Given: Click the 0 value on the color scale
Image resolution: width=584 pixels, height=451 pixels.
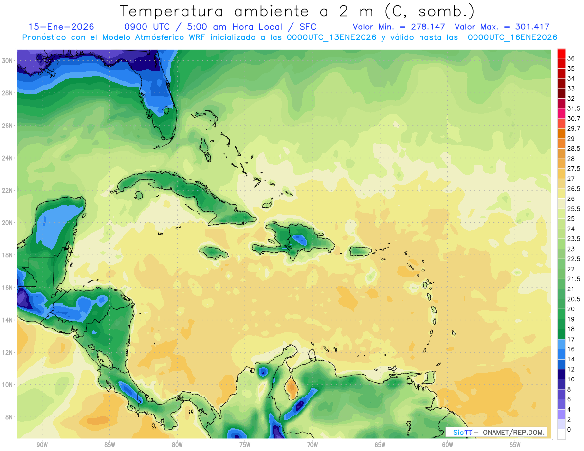Looking at the screenshot, I should pos(569,430).
